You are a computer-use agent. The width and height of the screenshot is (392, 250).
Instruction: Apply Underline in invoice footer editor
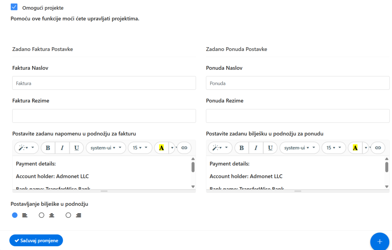point(77,148)
